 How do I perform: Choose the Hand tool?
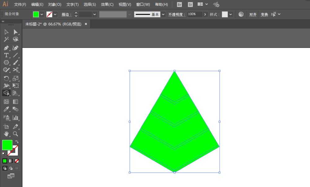pos(6,134)
